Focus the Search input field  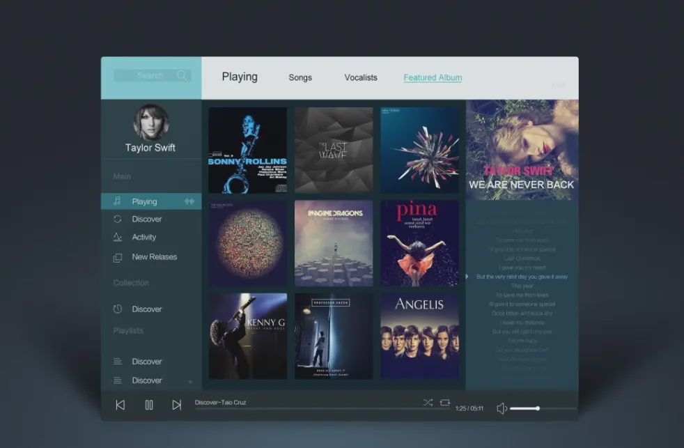tap(145, 75)
